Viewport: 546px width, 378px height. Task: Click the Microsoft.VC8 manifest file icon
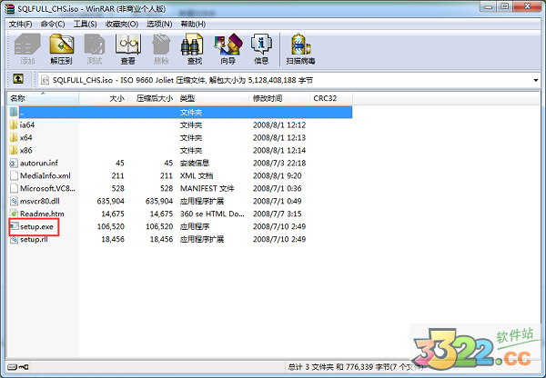point(14,188)
